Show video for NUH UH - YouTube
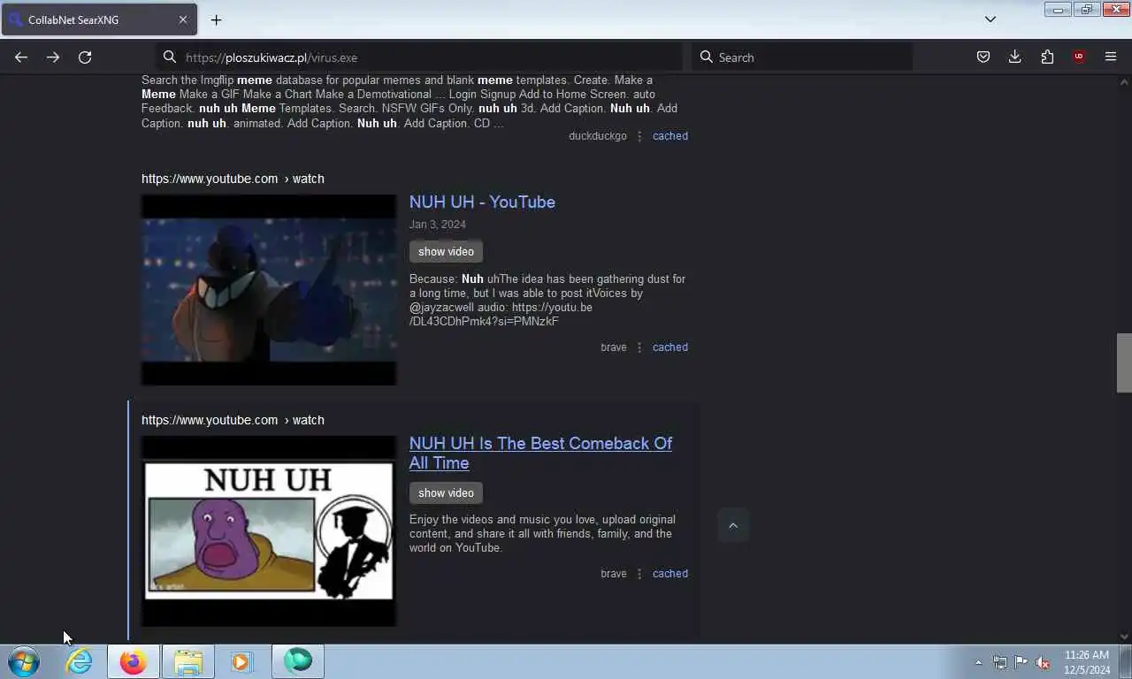The height and width of the screenshot is (679, 1132). 446,252
